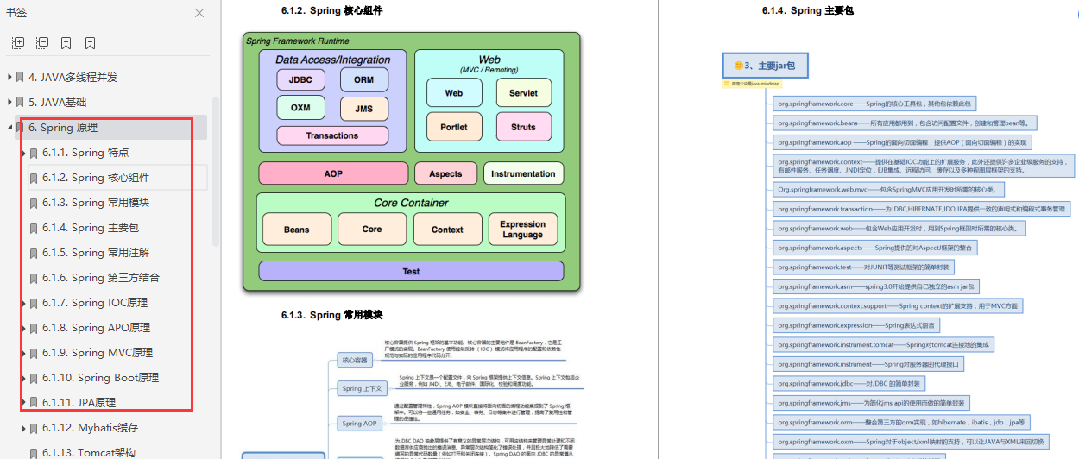Click the heading 6.1.4. Spring 主要包 on page
1079x459 pixels.
(x=808, y=11)
